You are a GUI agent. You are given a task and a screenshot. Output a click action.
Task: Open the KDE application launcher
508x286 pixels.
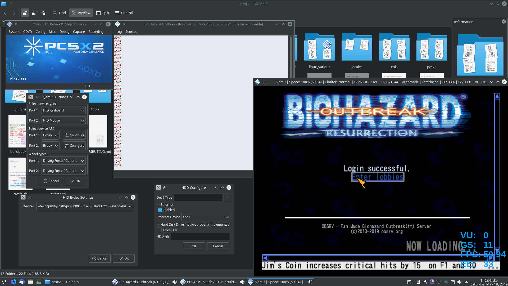pos(4,282)
